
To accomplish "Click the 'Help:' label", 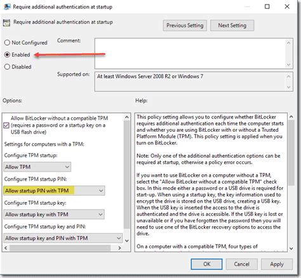I will (x=142, y=101).
